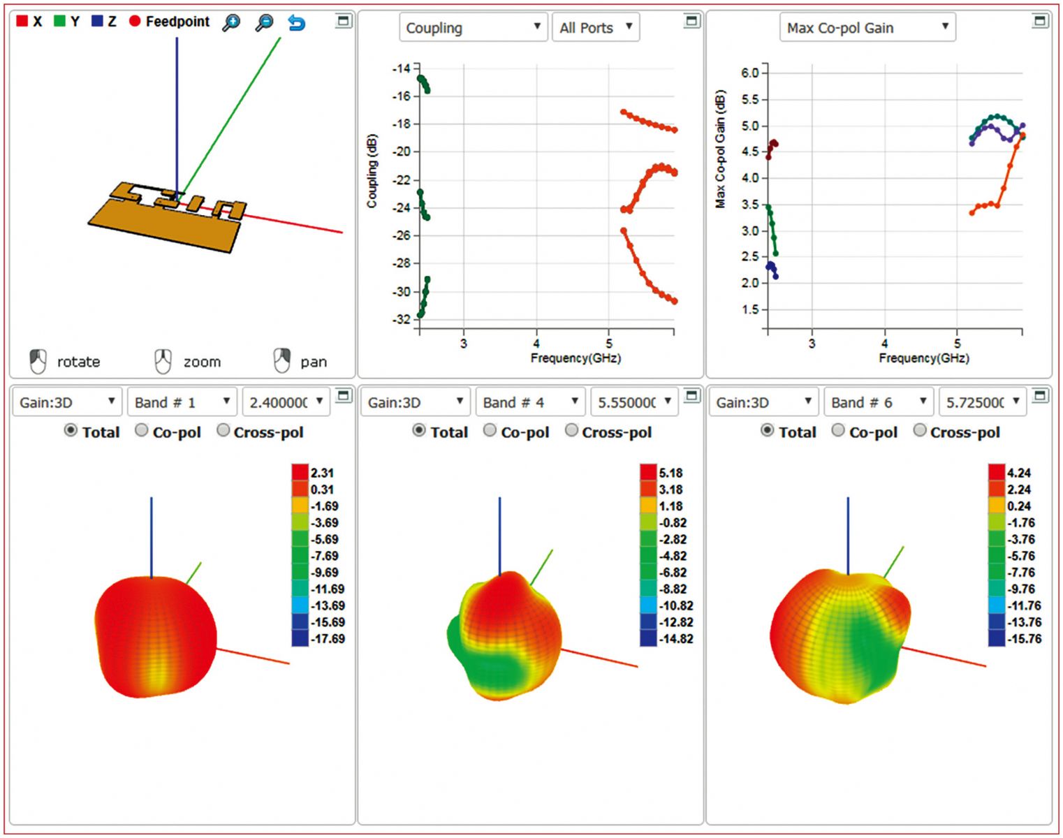Image resolution: width=1063 pixels, height=838 pixels.
Task: Click the Band # 6 3D gain pattern
Action: click(842, 636)
